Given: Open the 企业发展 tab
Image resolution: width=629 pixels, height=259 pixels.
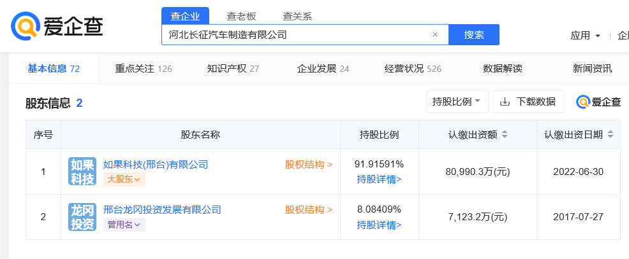Looking at the screenshot, I should pos(323,69).
